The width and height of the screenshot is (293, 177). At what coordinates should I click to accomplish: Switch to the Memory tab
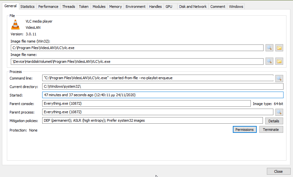(115, 7)
